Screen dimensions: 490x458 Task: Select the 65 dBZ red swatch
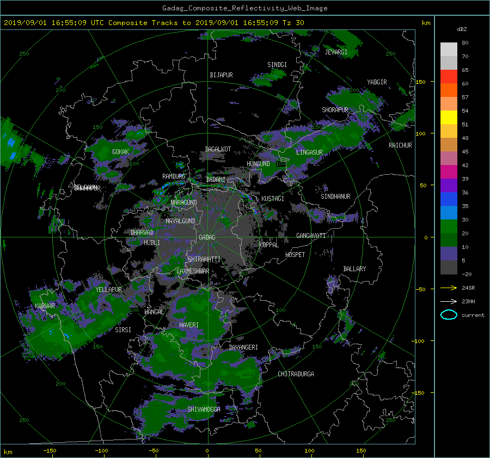(449, 77)
